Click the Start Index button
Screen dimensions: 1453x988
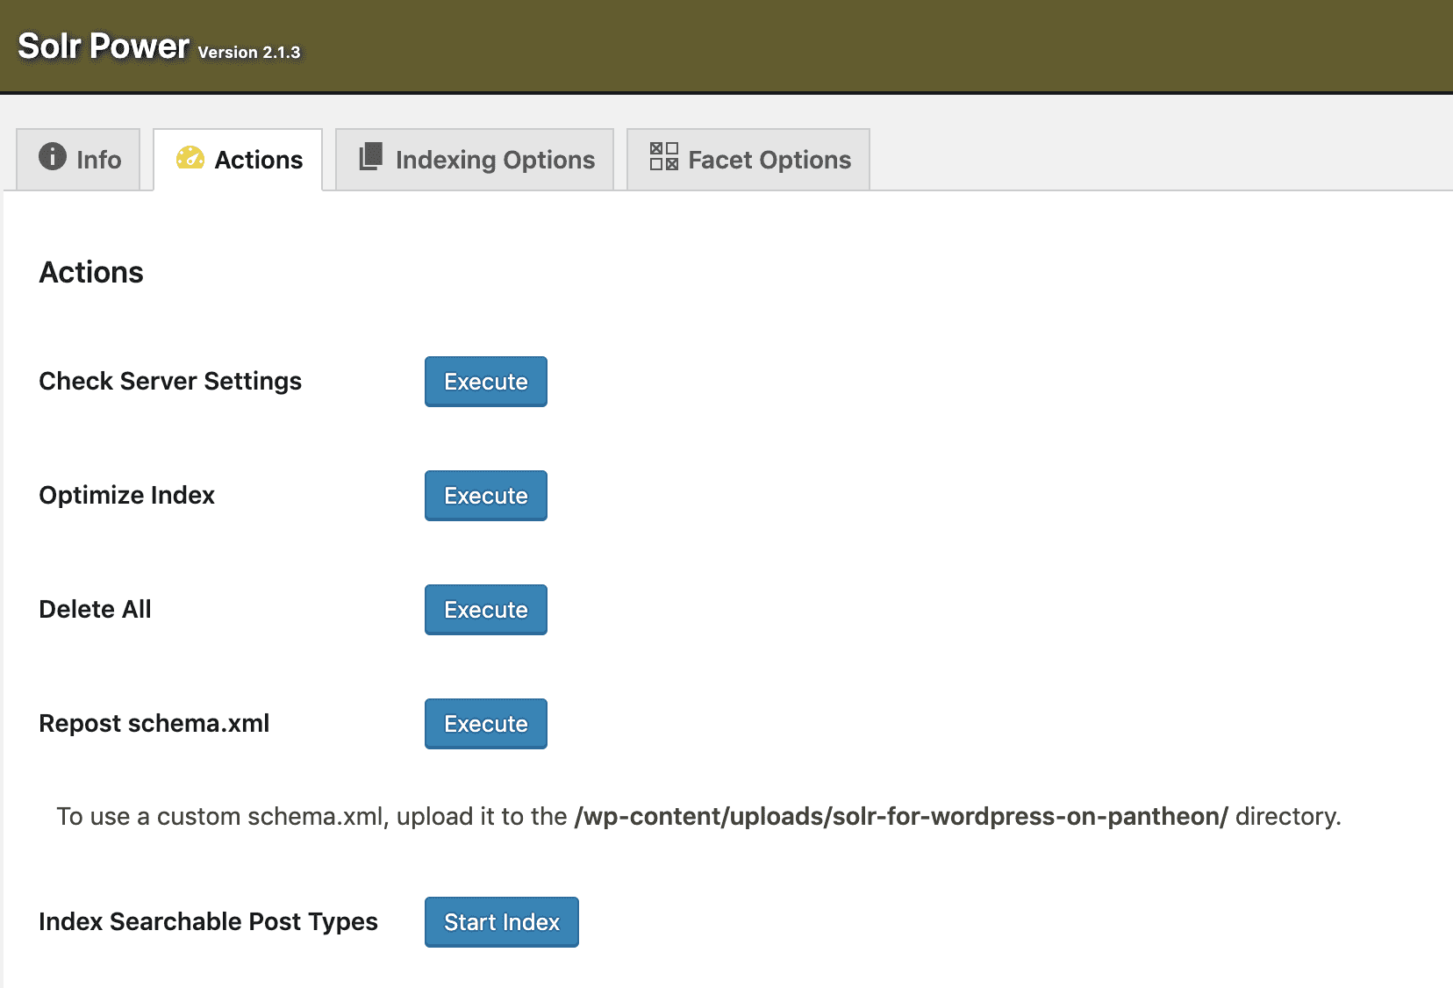(500, 921)
